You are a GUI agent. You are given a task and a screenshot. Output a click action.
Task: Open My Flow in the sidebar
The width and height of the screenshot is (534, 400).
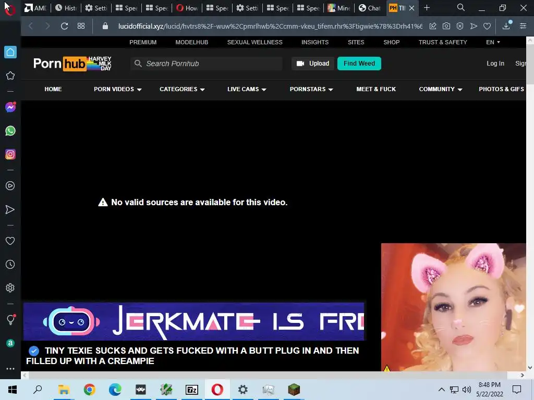pyautogui.click(x=10, y=209)
